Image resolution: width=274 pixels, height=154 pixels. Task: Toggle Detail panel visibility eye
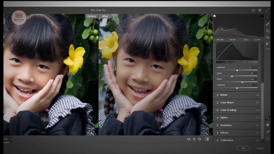257,95
